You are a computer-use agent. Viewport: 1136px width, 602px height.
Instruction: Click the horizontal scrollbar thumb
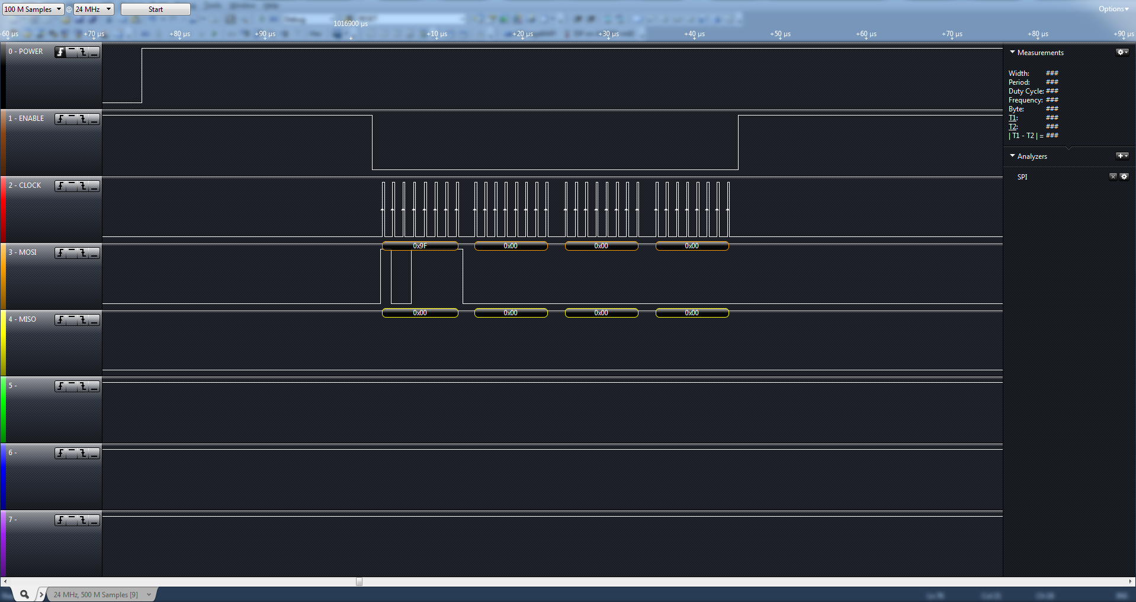click(359, 582)
